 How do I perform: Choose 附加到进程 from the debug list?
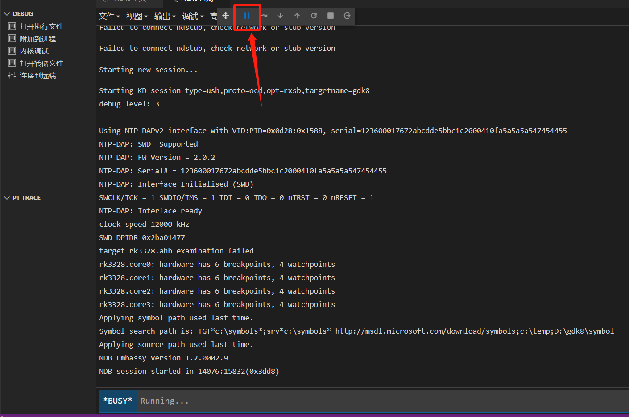click(37, 39)
